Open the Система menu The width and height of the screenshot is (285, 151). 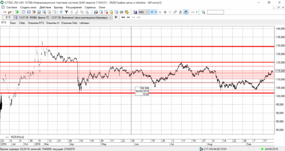click(x=12, y=7)
